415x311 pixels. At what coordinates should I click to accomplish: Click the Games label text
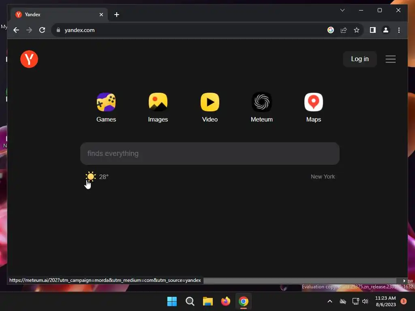[x=106, y=119]
